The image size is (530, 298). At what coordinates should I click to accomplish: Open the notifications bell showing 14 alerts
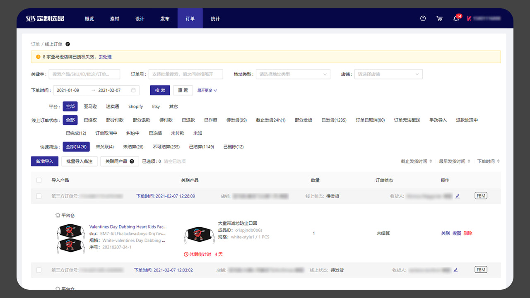(455, 19)
